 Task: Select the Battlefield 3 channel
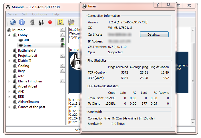(x=27, y=50)
